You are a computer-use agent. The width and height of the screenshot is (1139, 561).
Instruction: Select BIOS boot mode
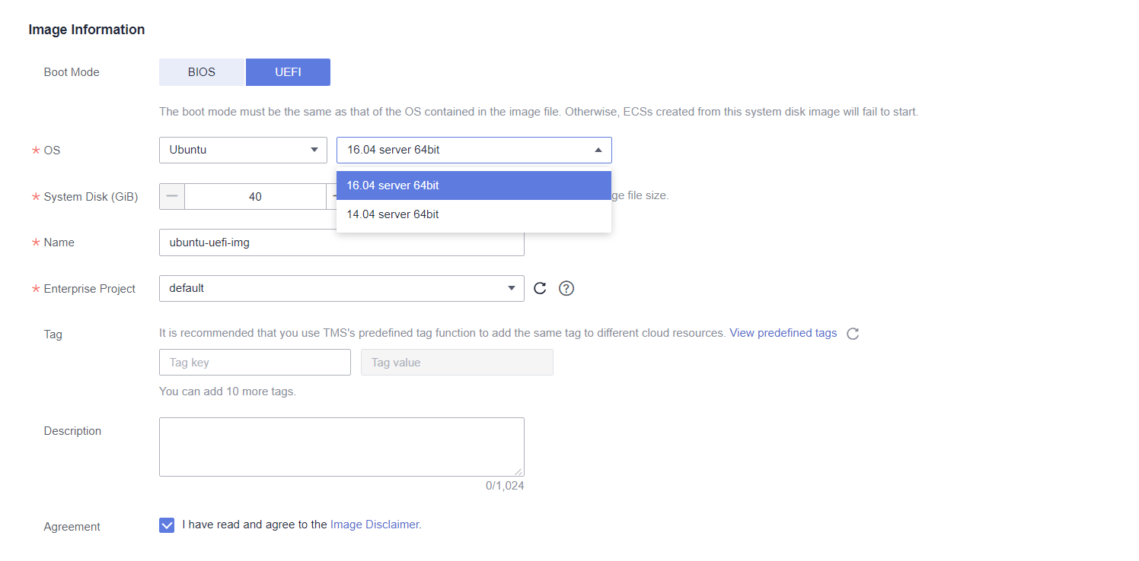click(x=202, y=72)
